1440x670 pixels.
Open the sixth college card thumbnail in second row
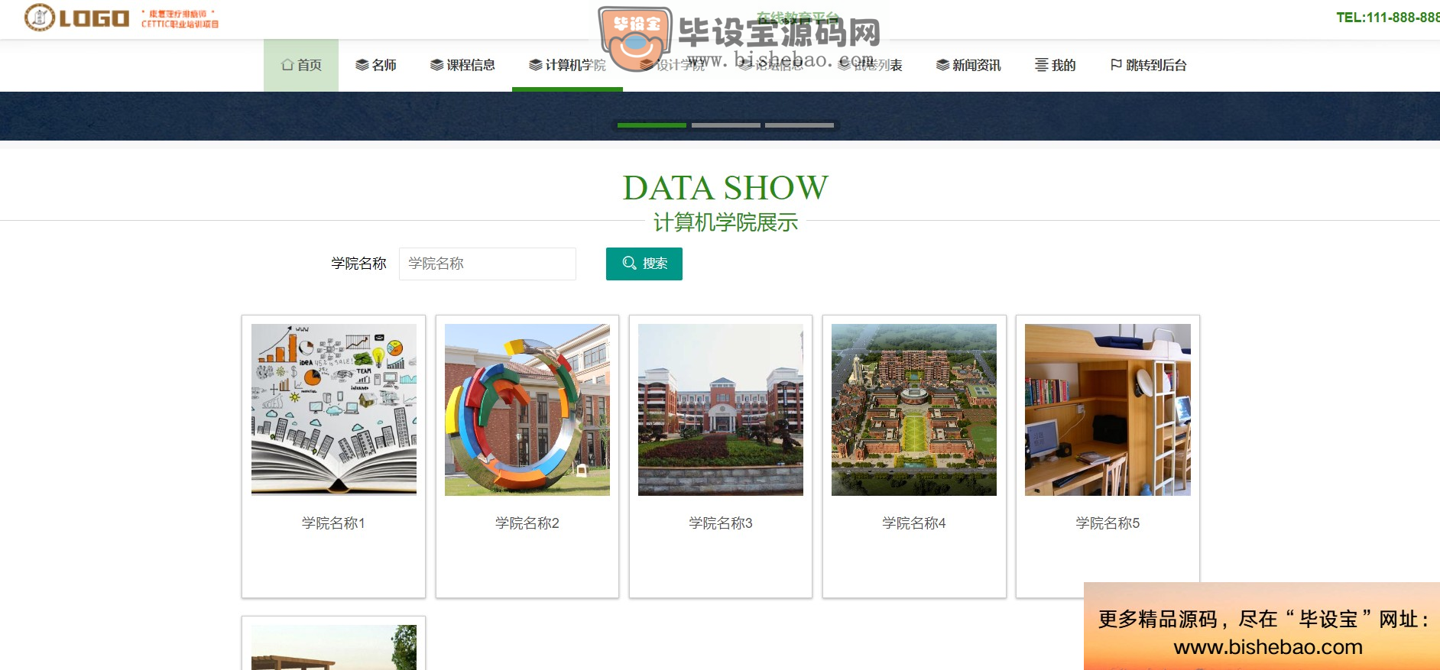[x=334, y=648]
